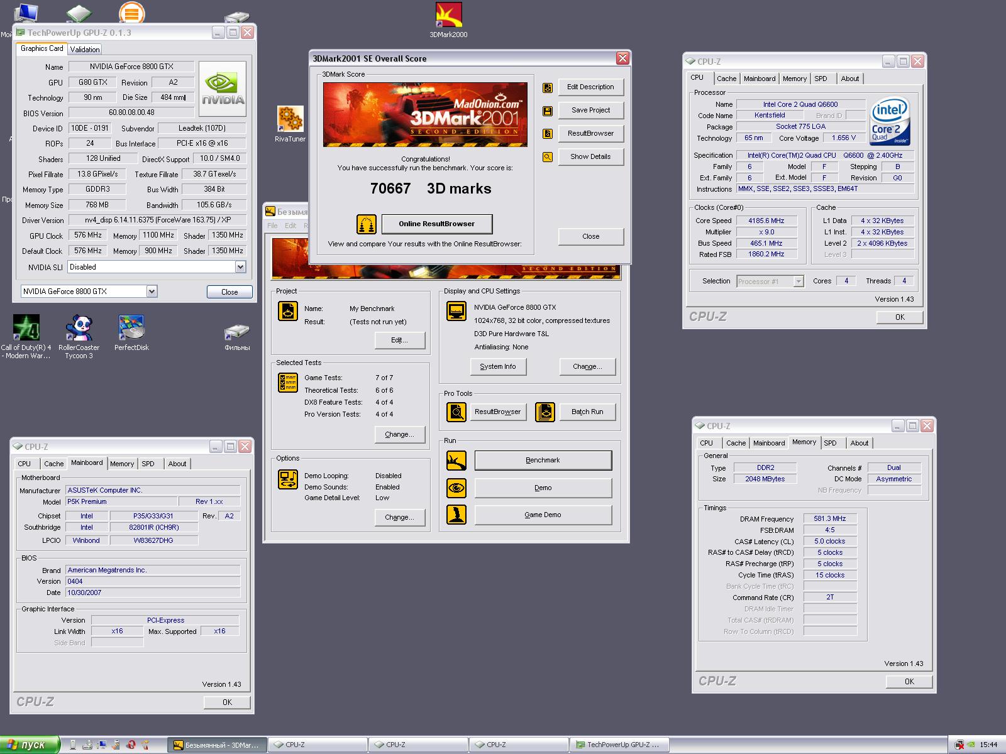1006x754 pixels.
Task: Click the Save Project button
Action: point(590,111)
